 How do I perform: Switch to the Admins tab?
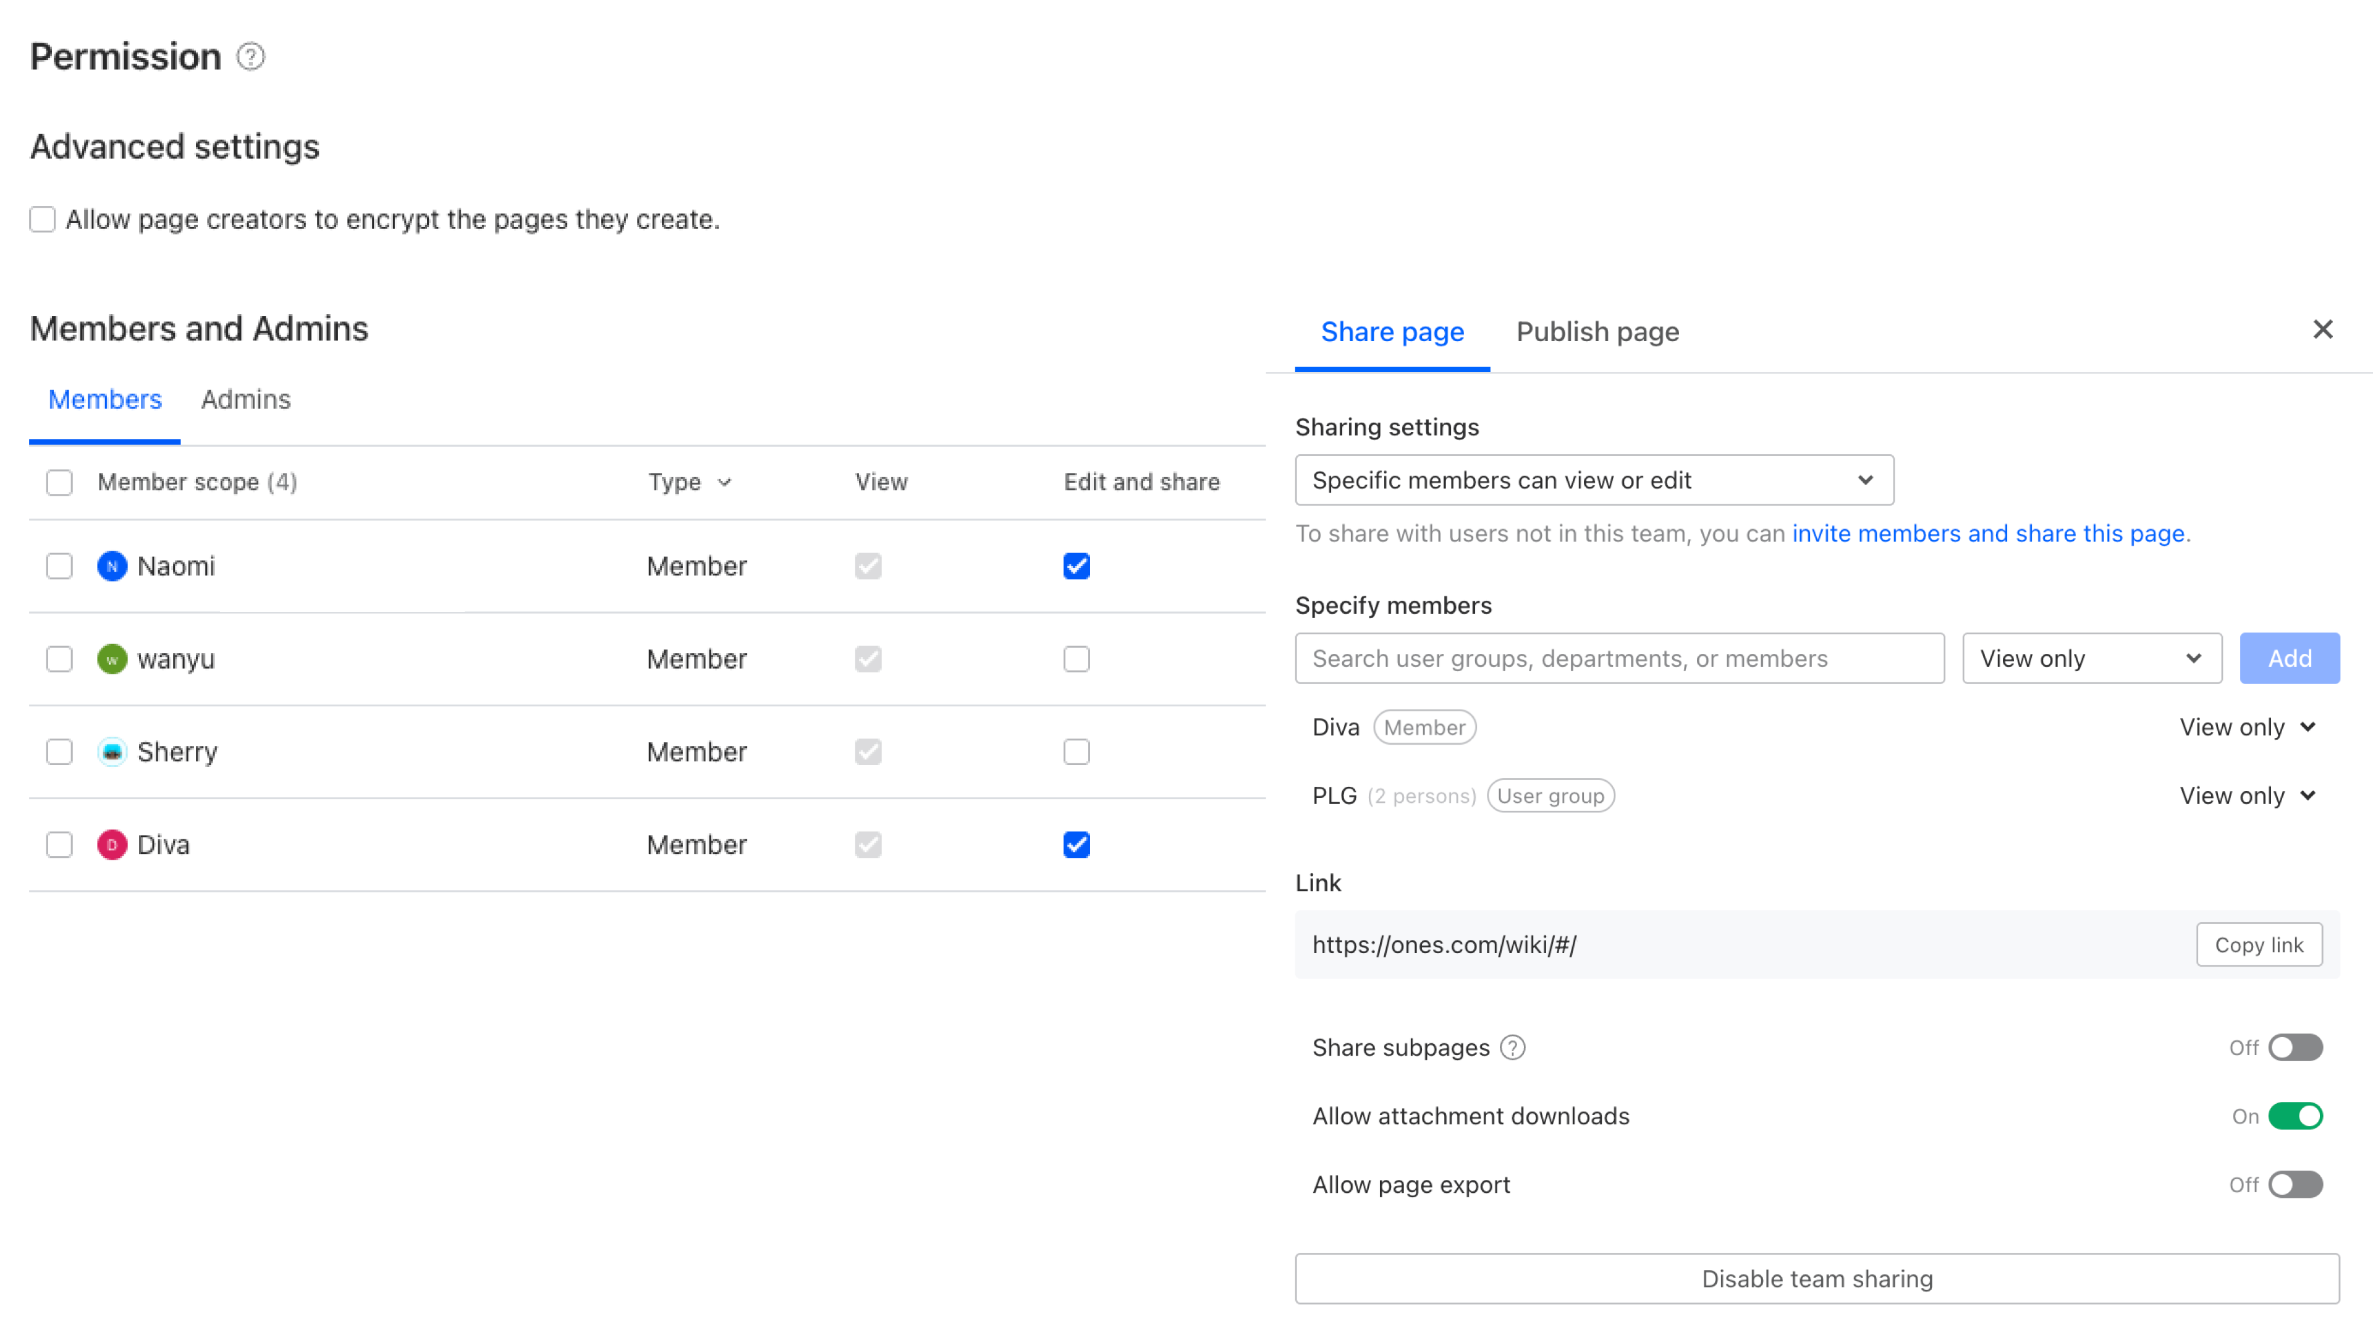click(244, 399)
